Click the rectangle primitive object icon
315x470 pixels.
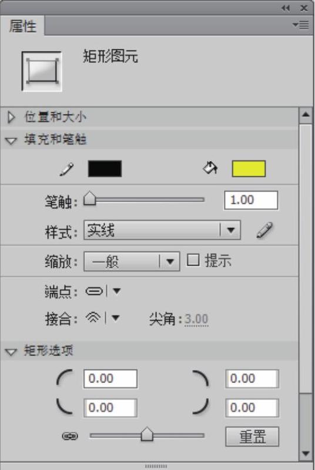pyautogui.click(x=42, y=71)
